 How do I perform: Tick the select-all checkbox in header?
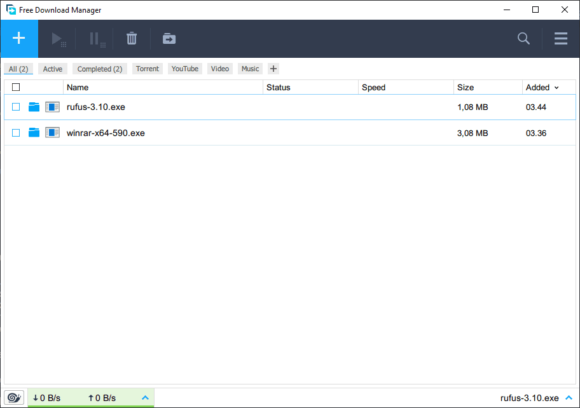click(16, 87)
